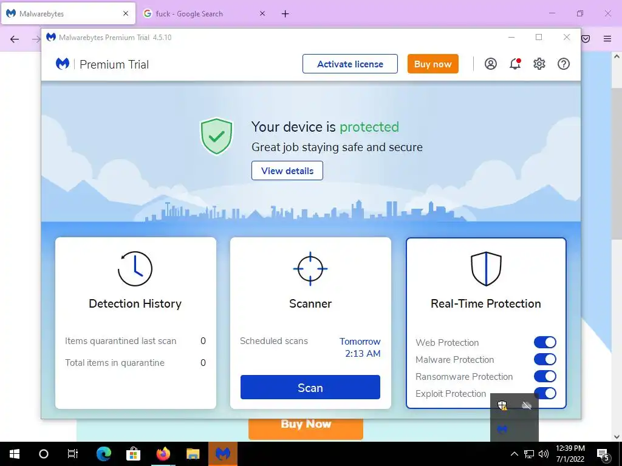Open Microsoft Store from taskbar
This screenshot has height=466, width=622.
(133, 454)
